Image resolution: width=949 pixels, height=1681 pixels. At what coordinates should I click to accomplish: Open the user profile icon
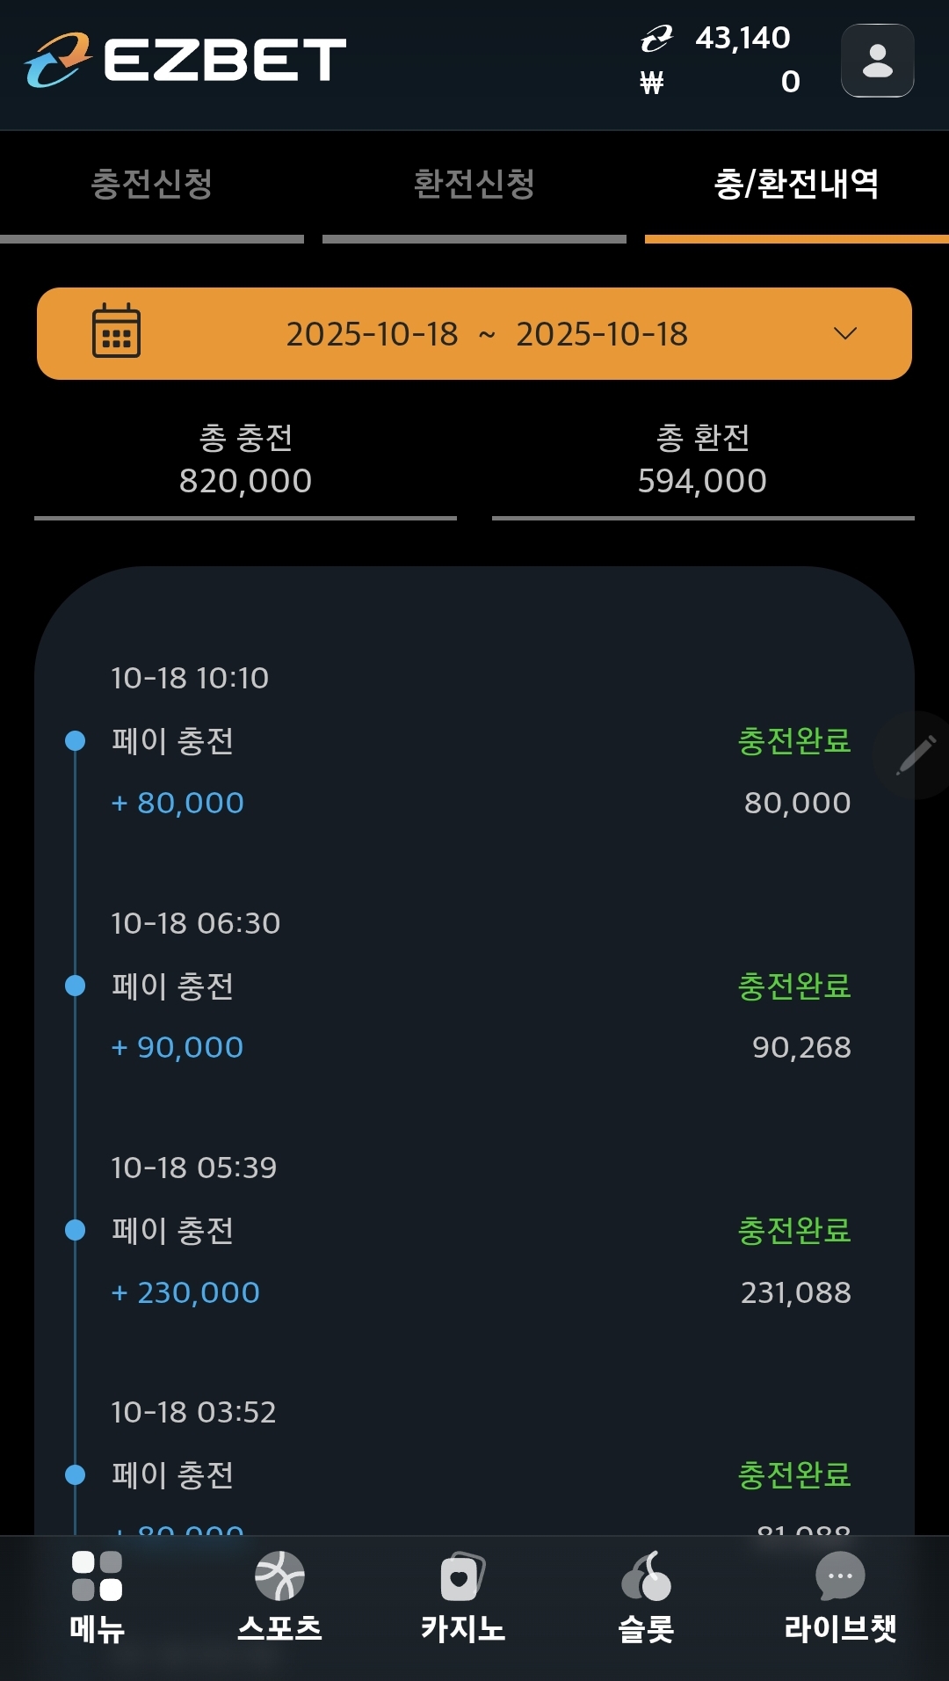[x=877, y=61]
